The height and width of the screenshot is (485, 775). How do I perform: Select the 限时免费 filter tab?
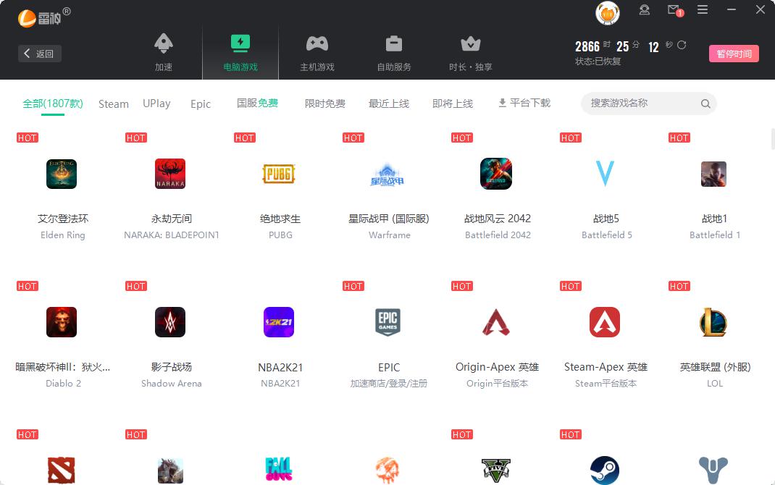point(325,104)
